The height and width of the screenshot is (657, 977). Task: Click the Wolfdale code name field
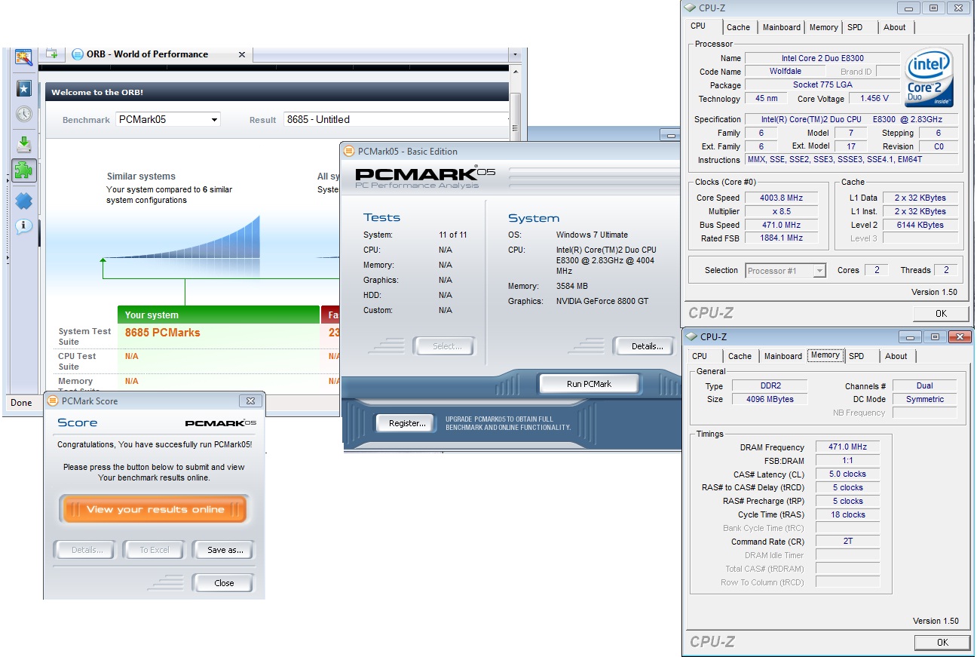pos(786,72)
